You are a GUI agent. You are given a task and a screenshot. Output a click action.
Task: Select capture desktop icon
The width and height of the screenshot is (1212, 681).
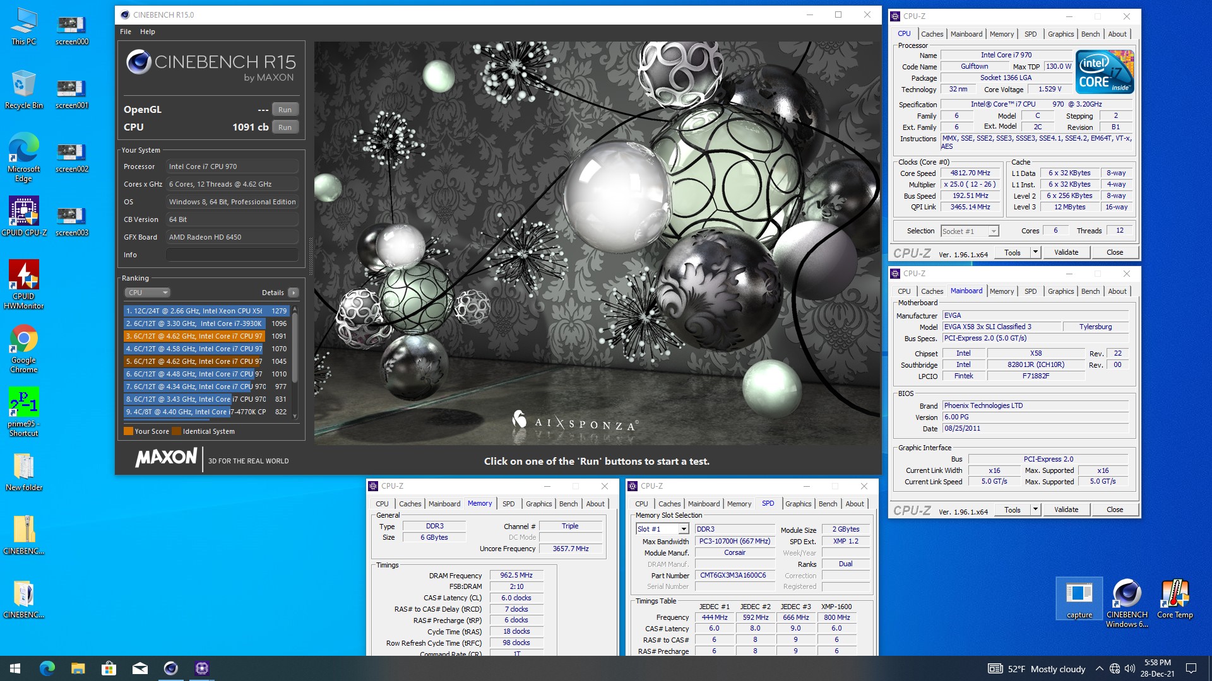pos(1079,599)
